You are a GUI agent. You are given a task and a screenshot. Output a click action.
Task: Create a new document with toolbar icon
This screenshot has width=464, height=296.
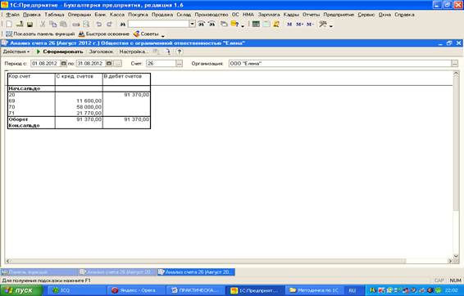coord(9,25)
